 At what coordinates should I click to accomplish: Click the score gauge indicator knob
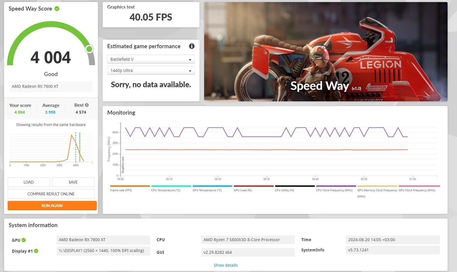[x=89, y=49]
